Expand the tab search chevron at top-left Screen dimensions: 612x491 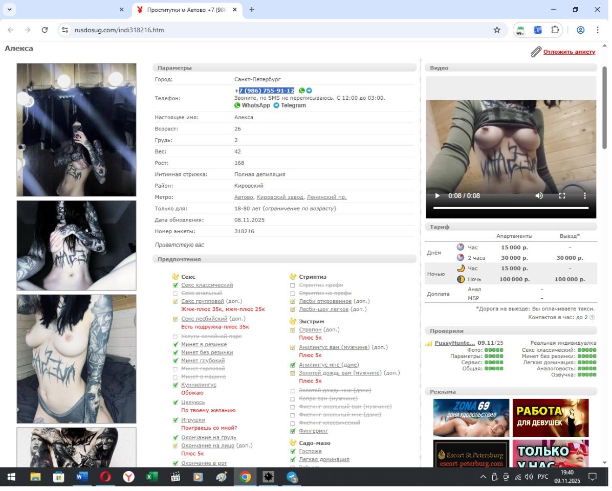[9, 9]
